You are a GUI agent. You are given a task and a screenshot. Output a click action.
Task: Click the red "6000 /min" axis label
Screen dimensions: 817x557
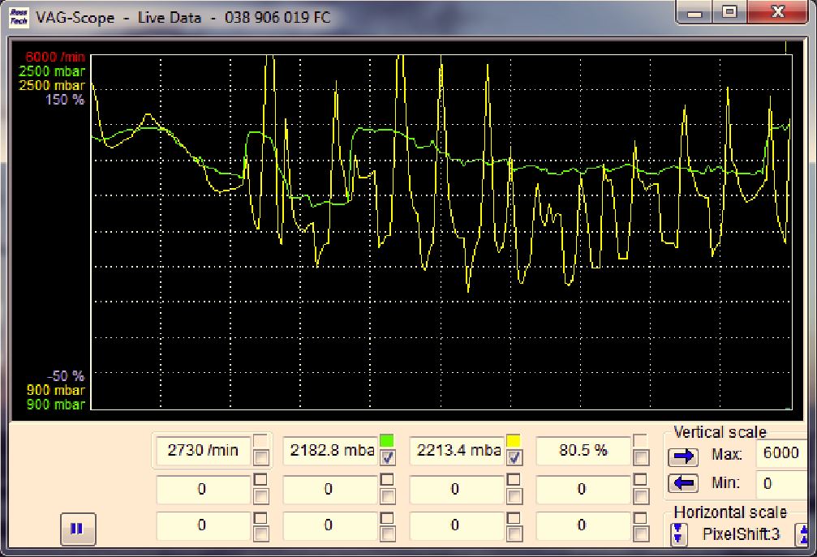click(x=55, y=57)
